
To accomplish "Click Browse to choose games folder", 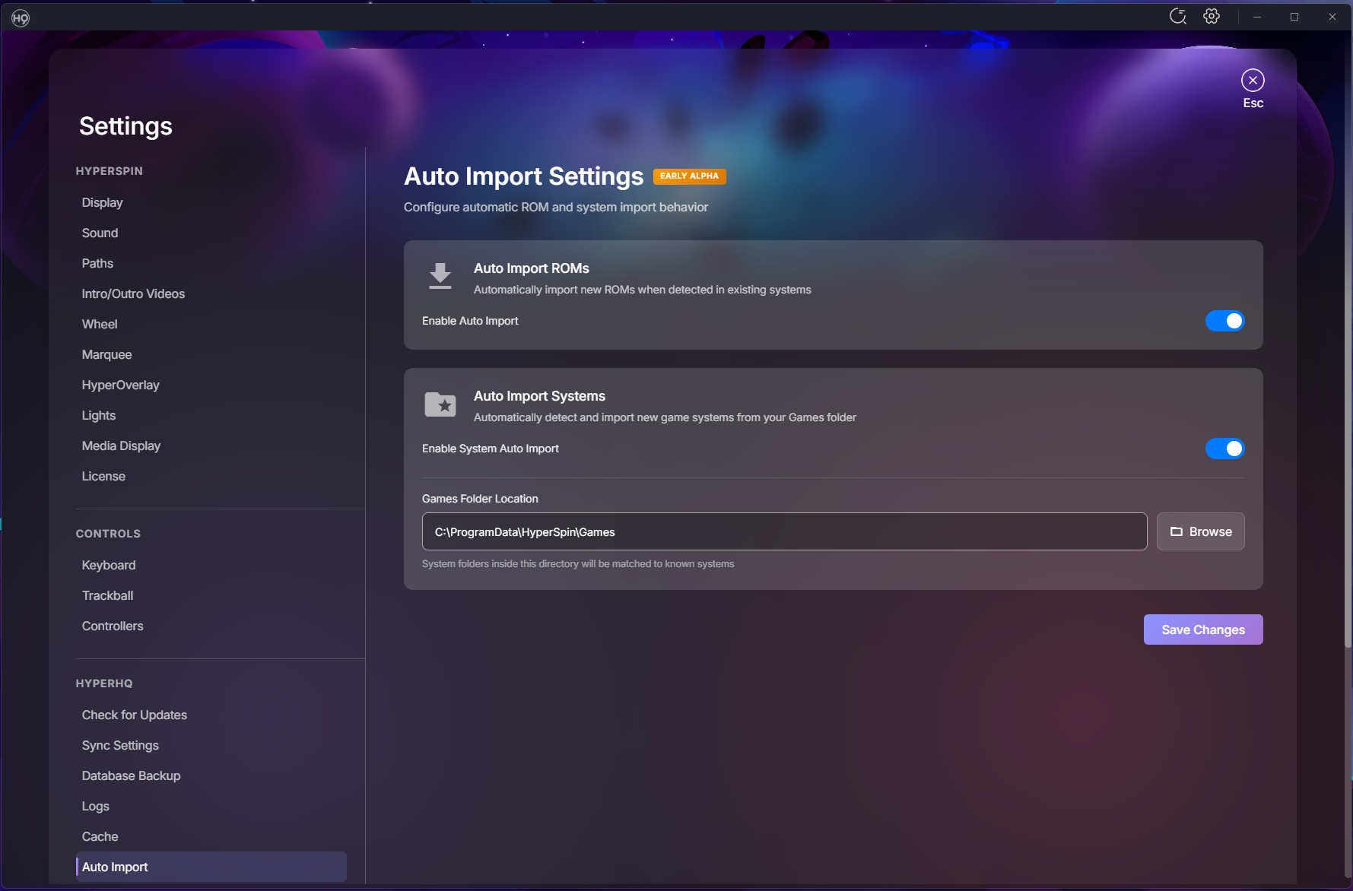I will click(1200, 531).
